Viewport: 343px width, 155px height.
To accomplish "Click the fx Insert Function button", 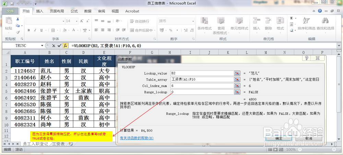I will [65, 46].
